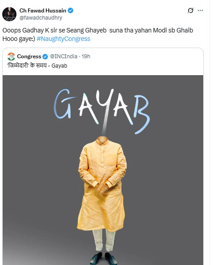The width and height of the screenshot is (213, 265).
Task: Click the Congress verified checkmark badge
Action: click(45, 56)
